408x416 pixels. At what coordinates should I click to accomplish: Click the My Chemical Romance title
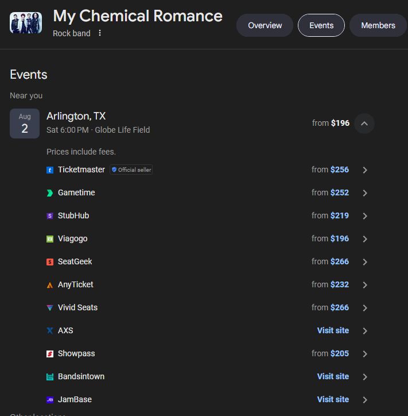coord(138,16)
